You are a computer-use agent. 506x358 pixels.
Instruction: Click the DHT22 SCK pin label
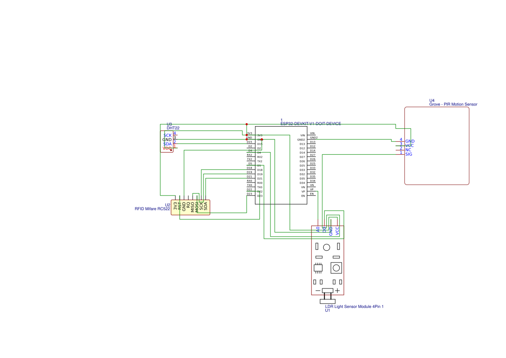[x=168, y=136]
